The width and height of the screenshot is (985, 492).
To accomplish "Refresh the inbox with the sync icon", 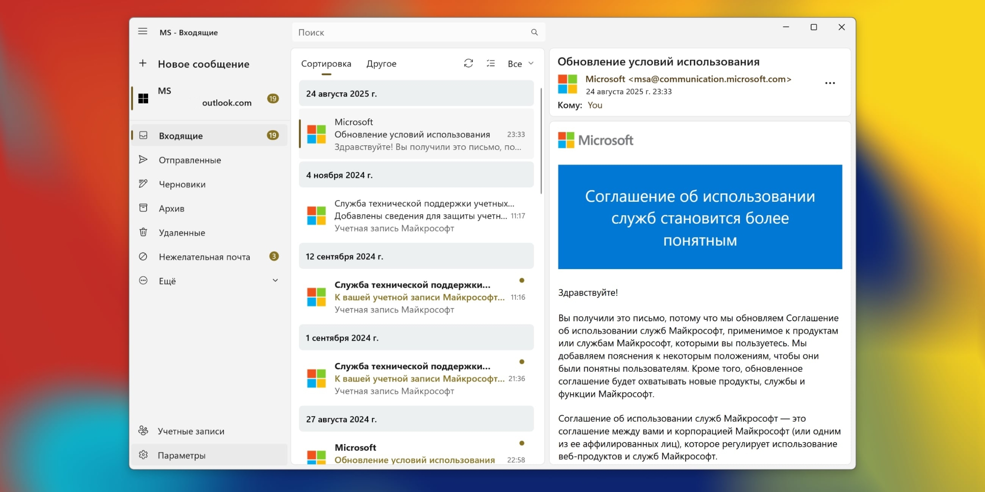I will 469,63.
